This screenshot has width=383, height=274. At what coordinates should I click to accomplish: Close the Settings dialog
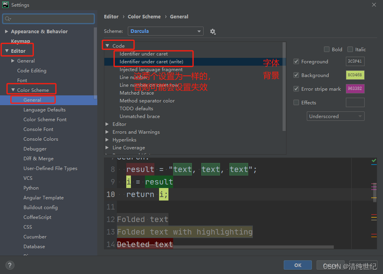374,5
